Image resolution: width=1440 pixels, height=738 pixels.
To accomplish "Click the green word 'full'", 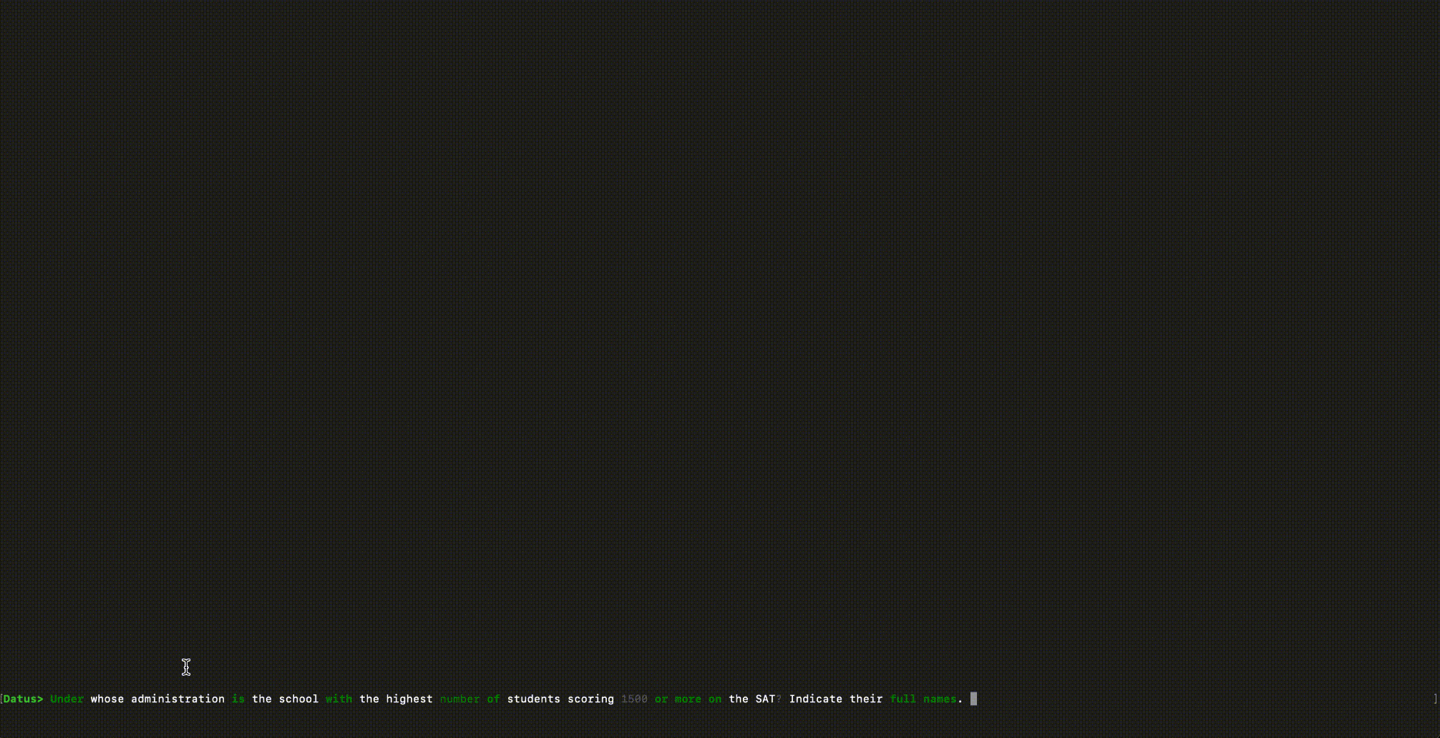I will click(903, 699).
